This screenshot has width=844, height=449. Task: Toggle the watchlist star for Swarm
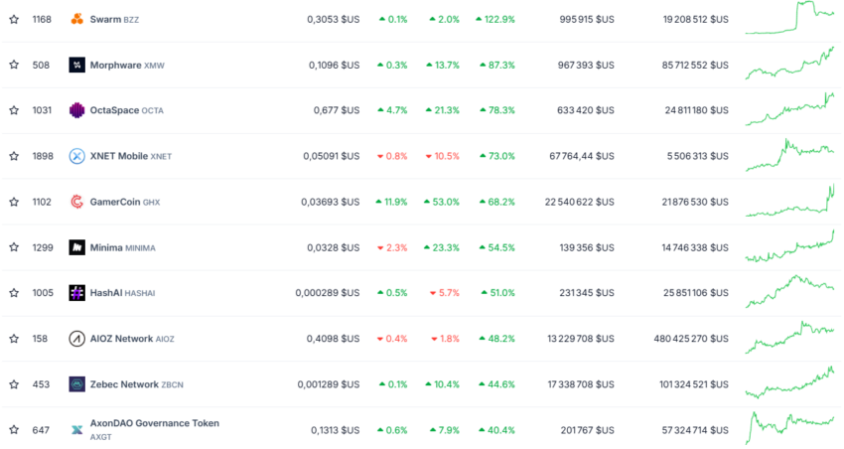click(x=14, y=20)
